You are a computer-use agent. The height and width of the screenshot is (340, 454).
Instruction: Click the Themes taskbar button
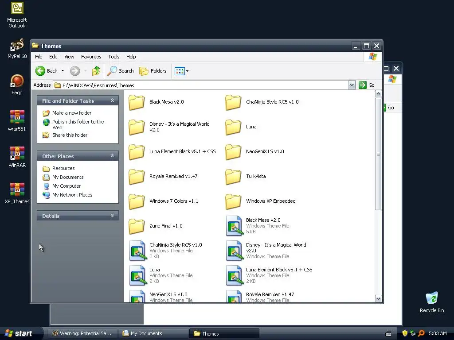pos(224,333)
